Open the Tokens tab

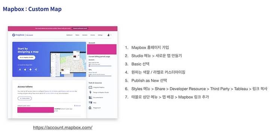pyautogui.click(x=77, y=35)
